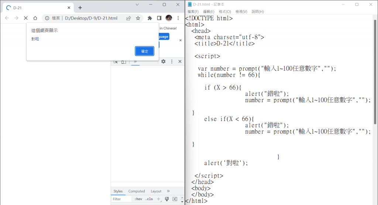This screenshot has width=378, height=205.
Task: Toggle the .cls element classes panel
Action: coord(149,199)
